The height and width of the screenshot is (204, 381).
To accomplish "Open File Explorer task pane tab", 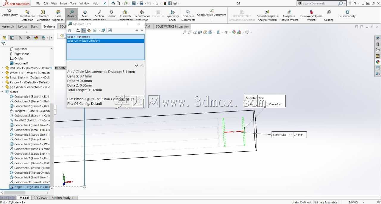I will pos(378,50).
